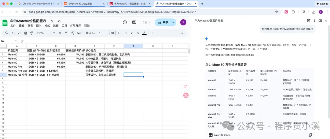This screenshot has height=139, width=330.
Task: Select the 机型型号 header cell
Action: [x=17, y=51]
